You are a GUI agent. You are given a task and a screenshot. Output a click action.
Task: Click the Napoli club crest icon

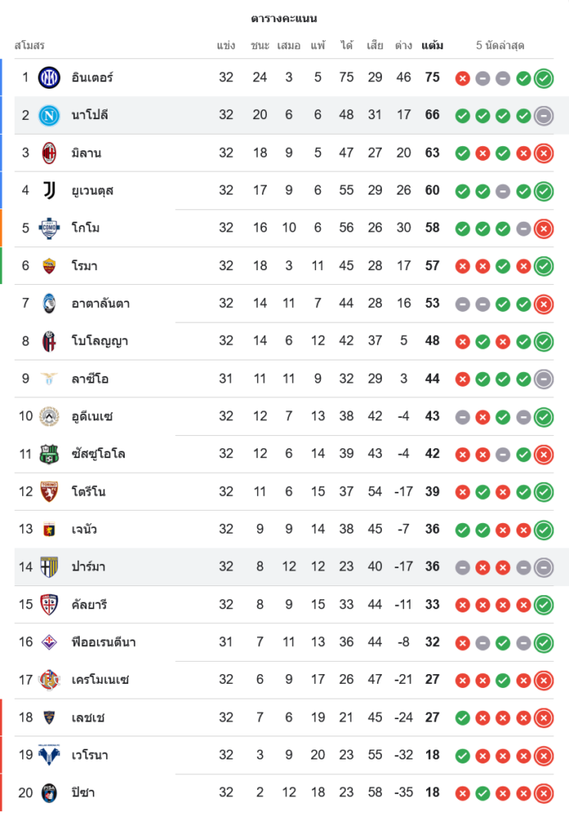pos(49,116)
